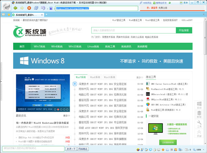The width and height of the screenshot is (207, 153).
Task: Click the 顶部 back-to-top sidebar icon
Action: coord(199,133)
